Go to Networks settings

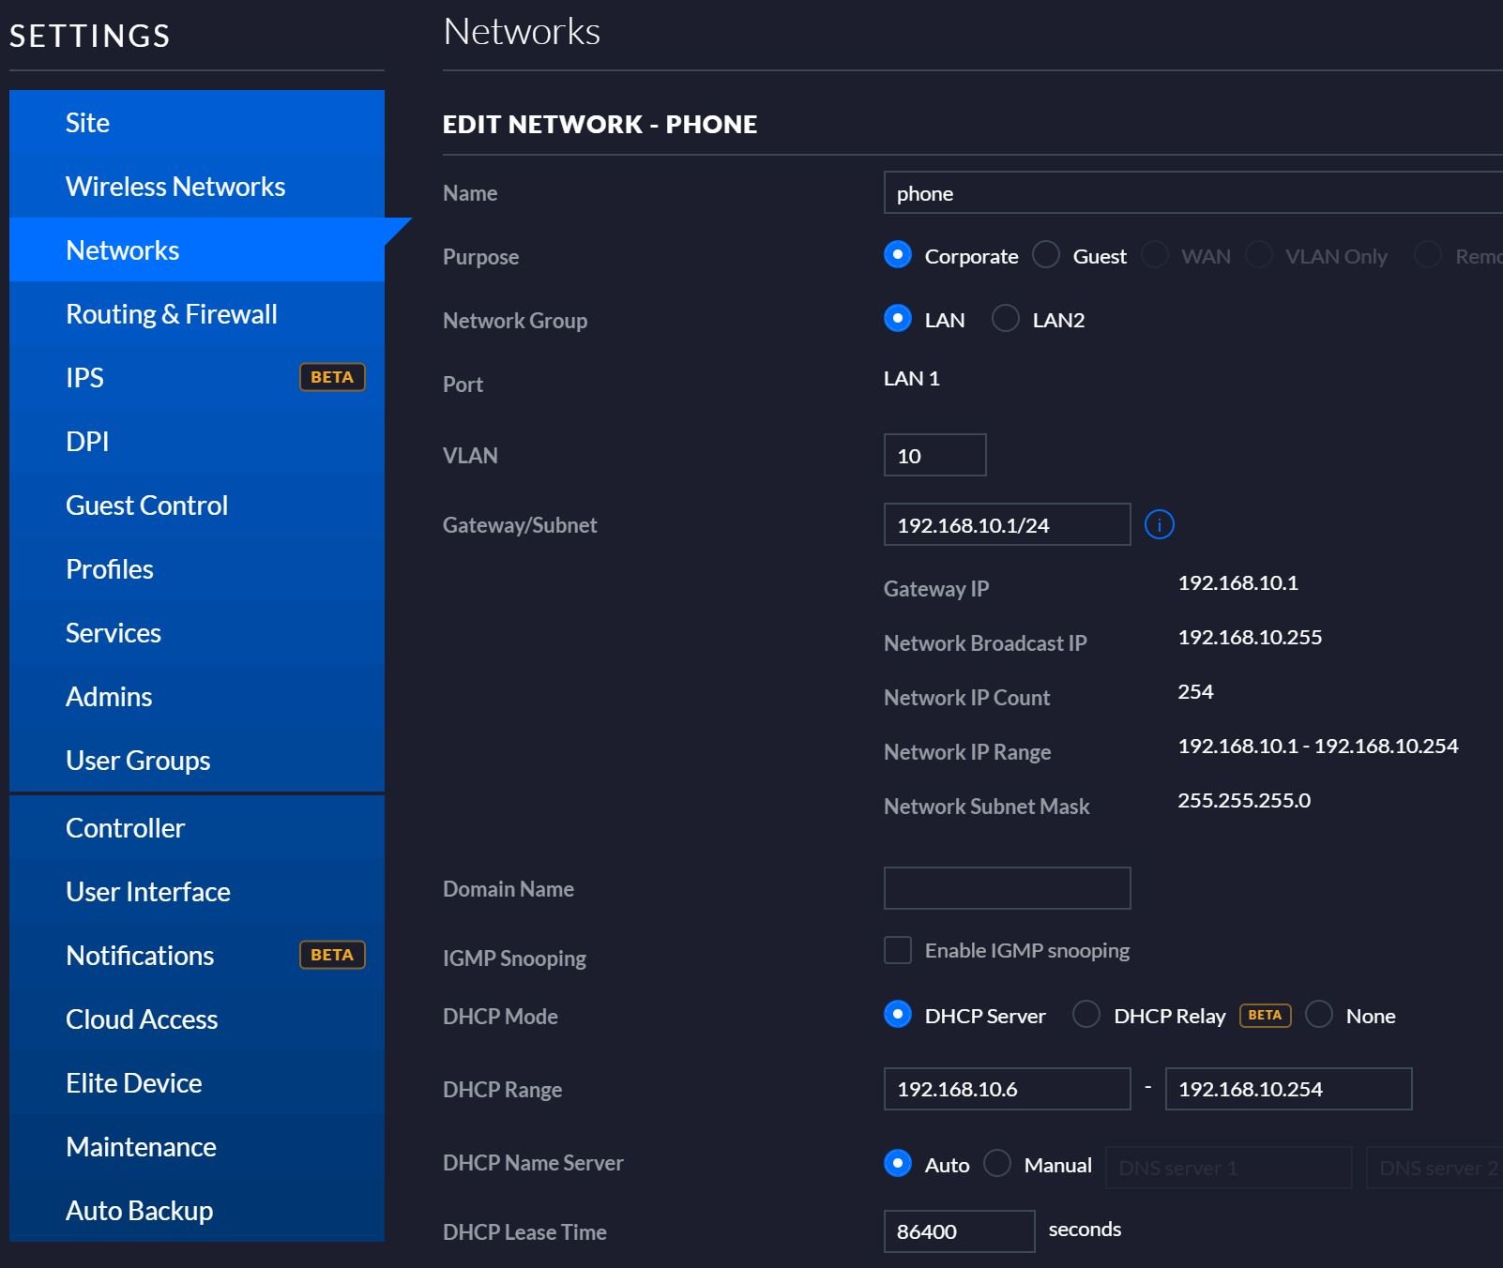197,249
